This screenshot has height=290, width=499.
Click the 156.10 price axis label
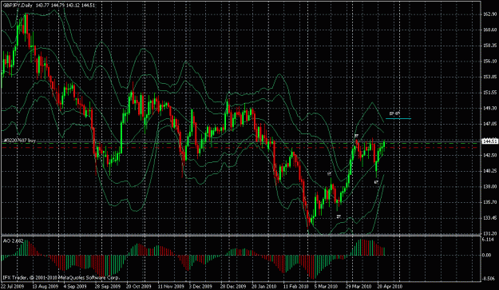click(489, 62)
